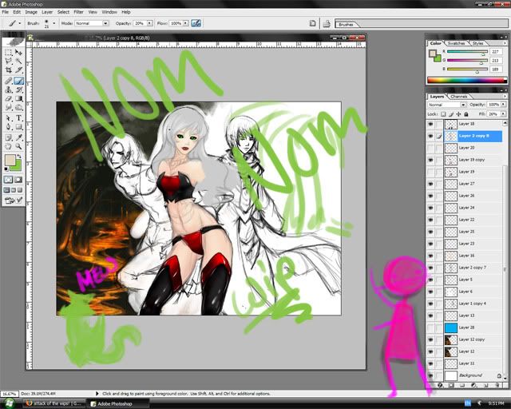Open the Flow slider arrow

(x=185, y=23)
